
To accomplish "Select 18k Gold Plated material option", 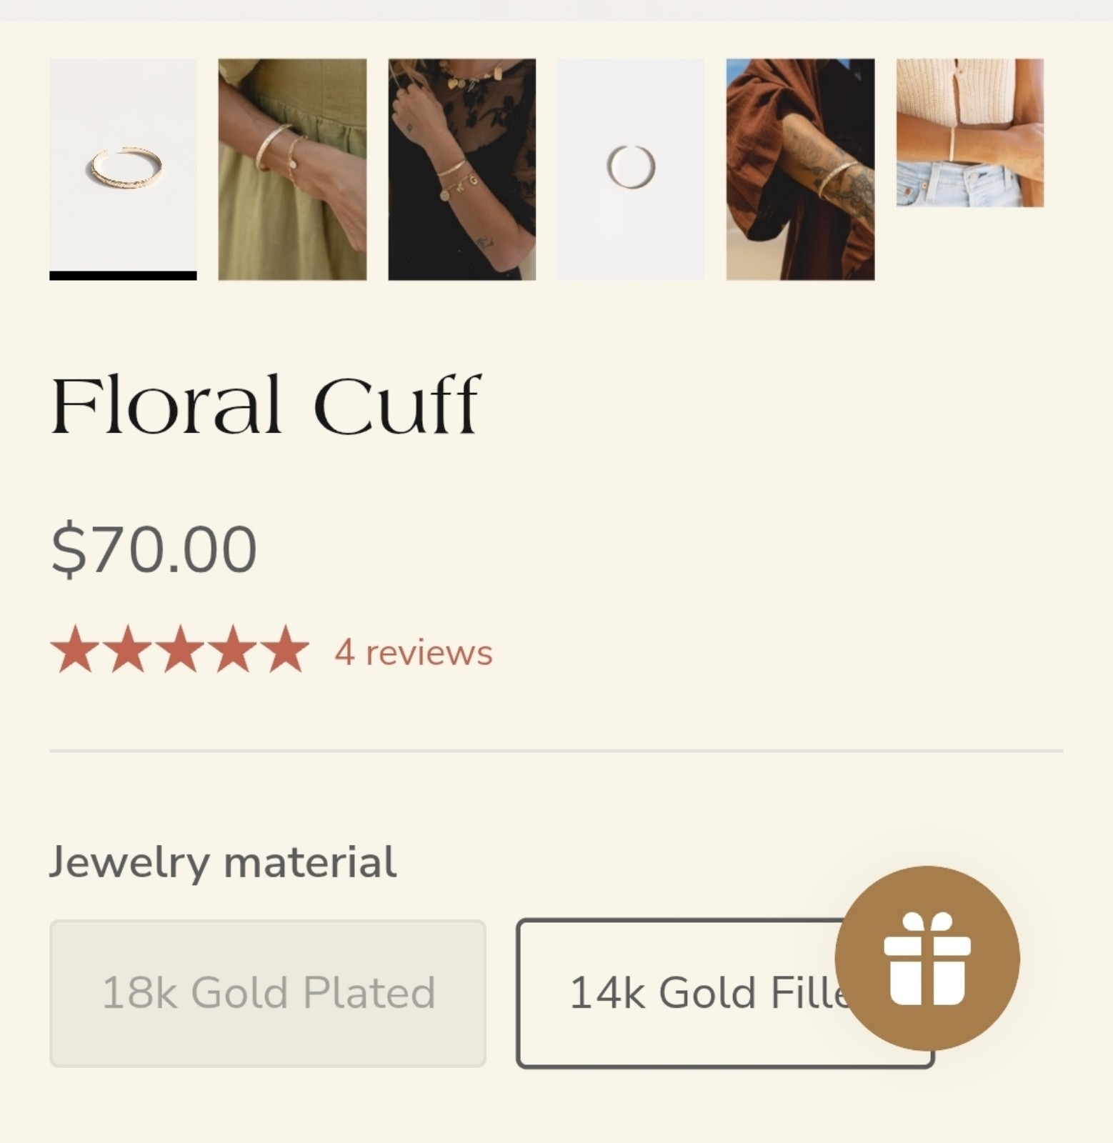I will pyautogui.click(x=268, y=994).
